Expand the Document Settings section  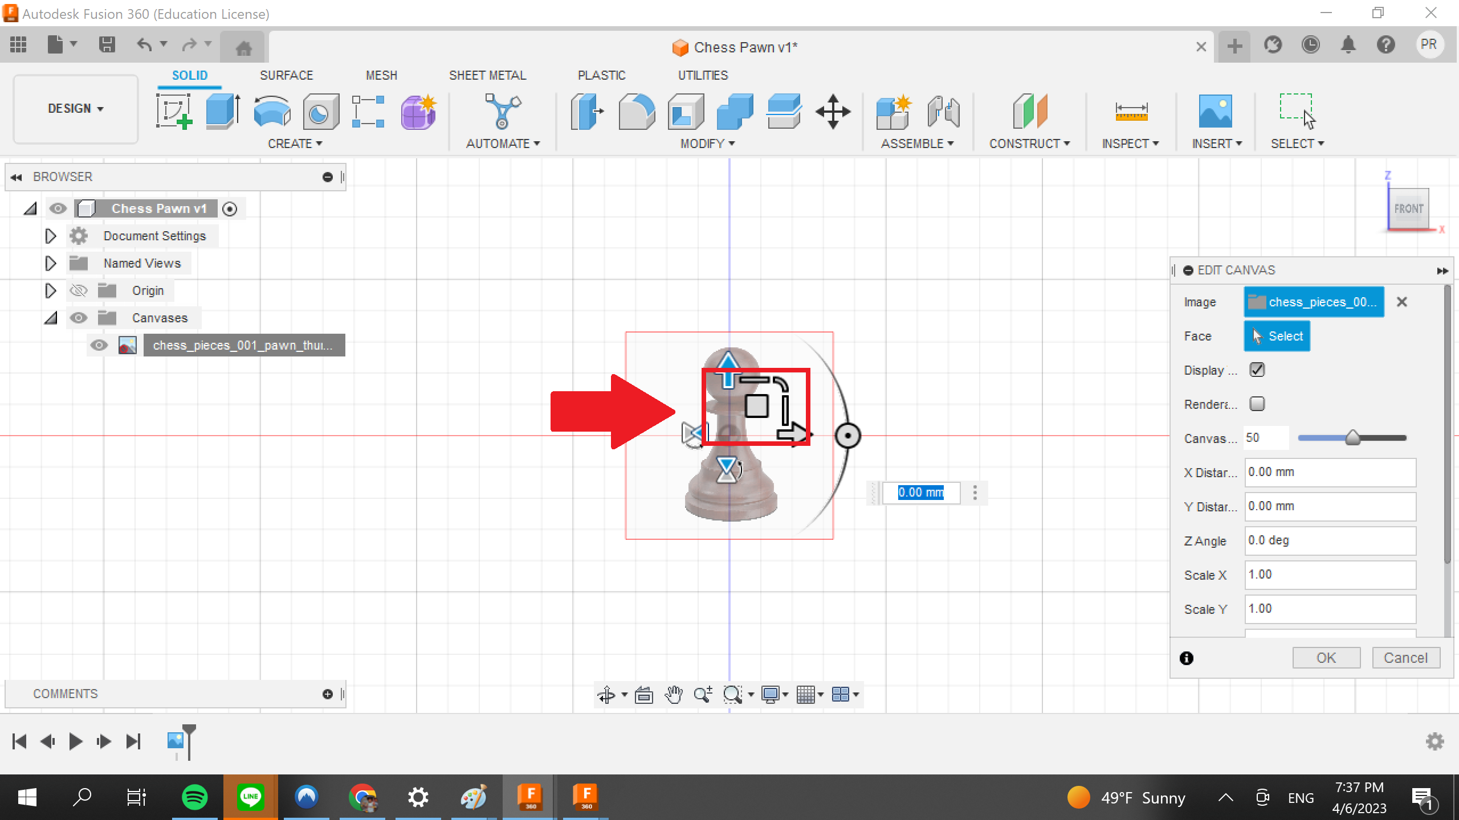pos(50,235)
